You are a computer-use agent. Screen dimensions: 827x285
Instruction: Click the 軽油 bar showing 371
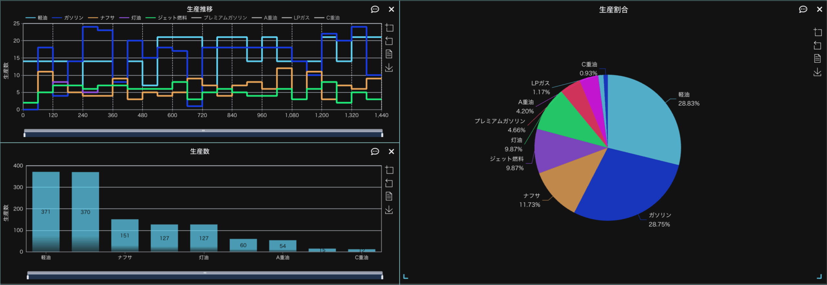46,211
